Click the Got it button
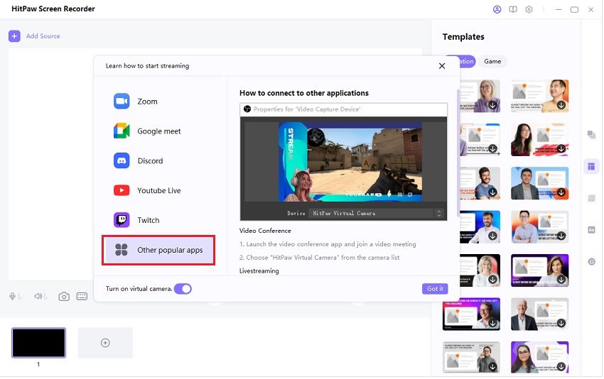604x379 pixels. click(x=435, y=289)
